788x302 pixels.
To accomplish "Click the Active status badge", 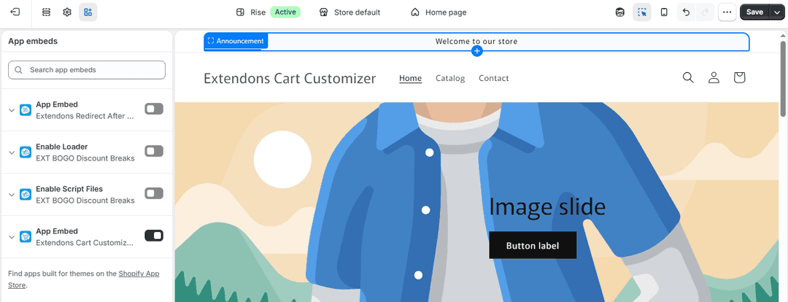I will [285, 12].
